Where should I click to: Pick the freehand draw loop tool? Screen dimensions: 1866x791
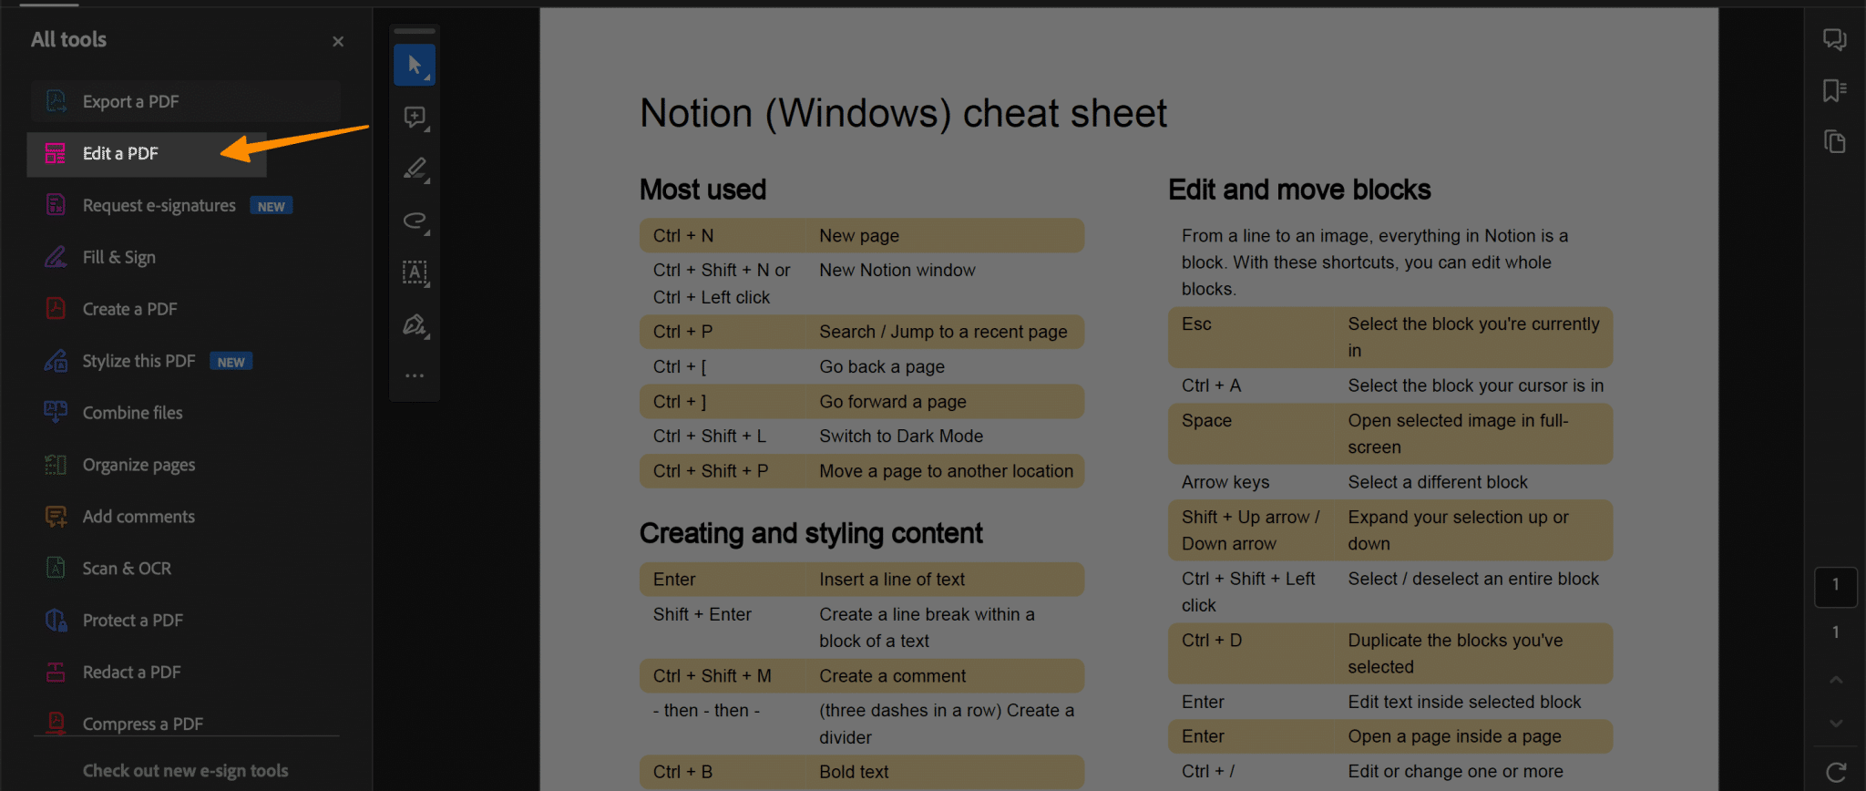click(415, 221)
